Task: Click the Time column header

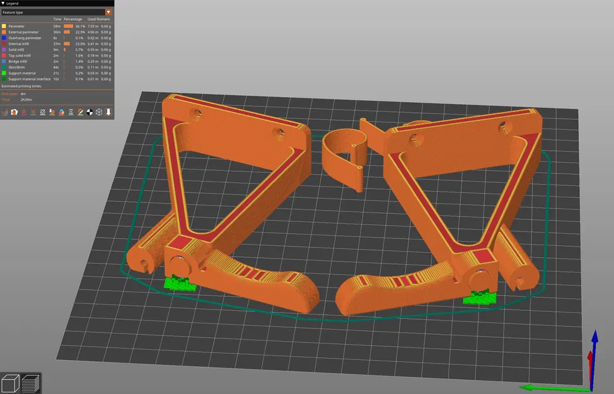Action: click(57, 19)
